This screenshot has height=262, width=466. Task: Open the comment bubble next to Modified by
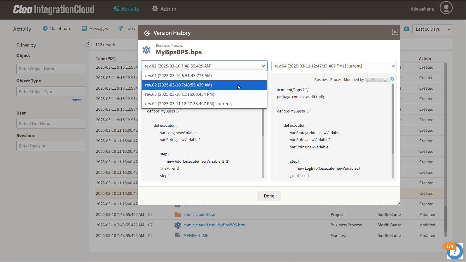392,79
